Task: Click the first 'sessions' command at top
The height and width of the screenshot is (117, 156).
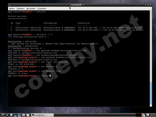Action: (41, 12)
